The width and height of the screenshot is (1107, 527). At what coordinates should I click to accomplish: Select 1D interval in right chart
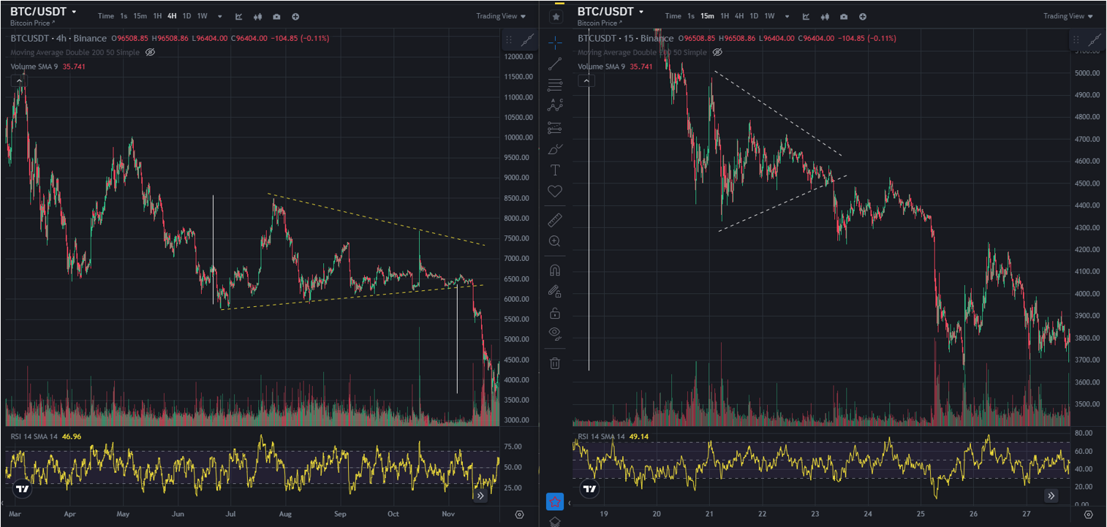point(754,16)
